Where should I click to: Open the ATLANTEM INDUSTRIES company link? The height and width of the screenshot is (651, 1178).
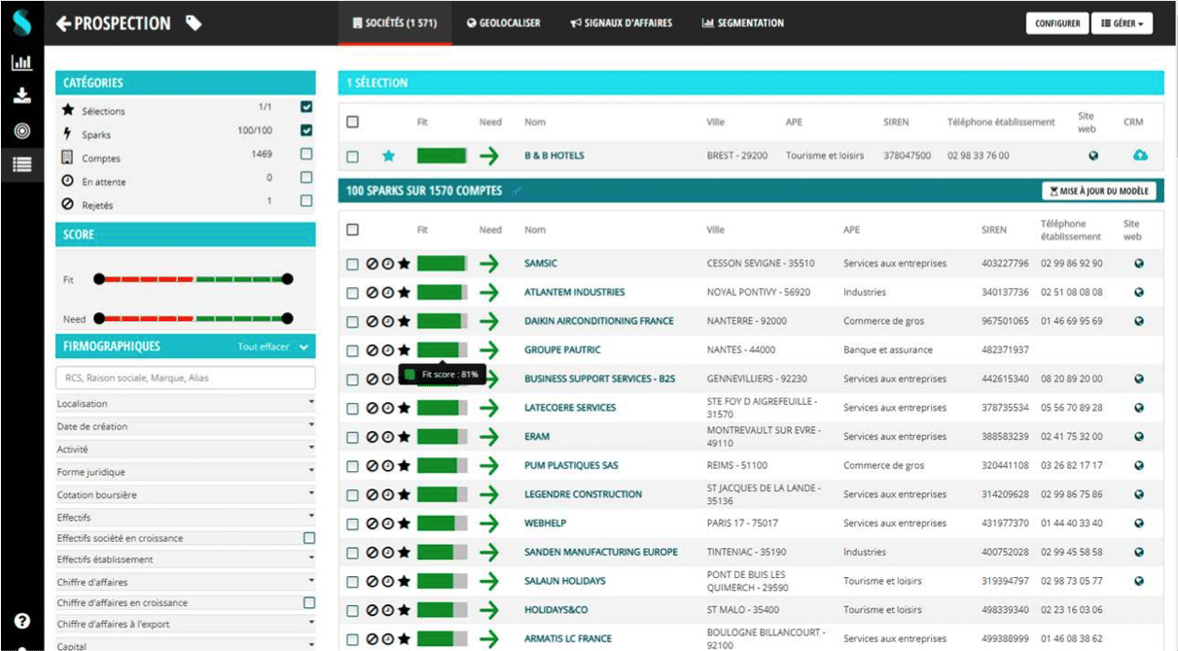click(574, 292)
